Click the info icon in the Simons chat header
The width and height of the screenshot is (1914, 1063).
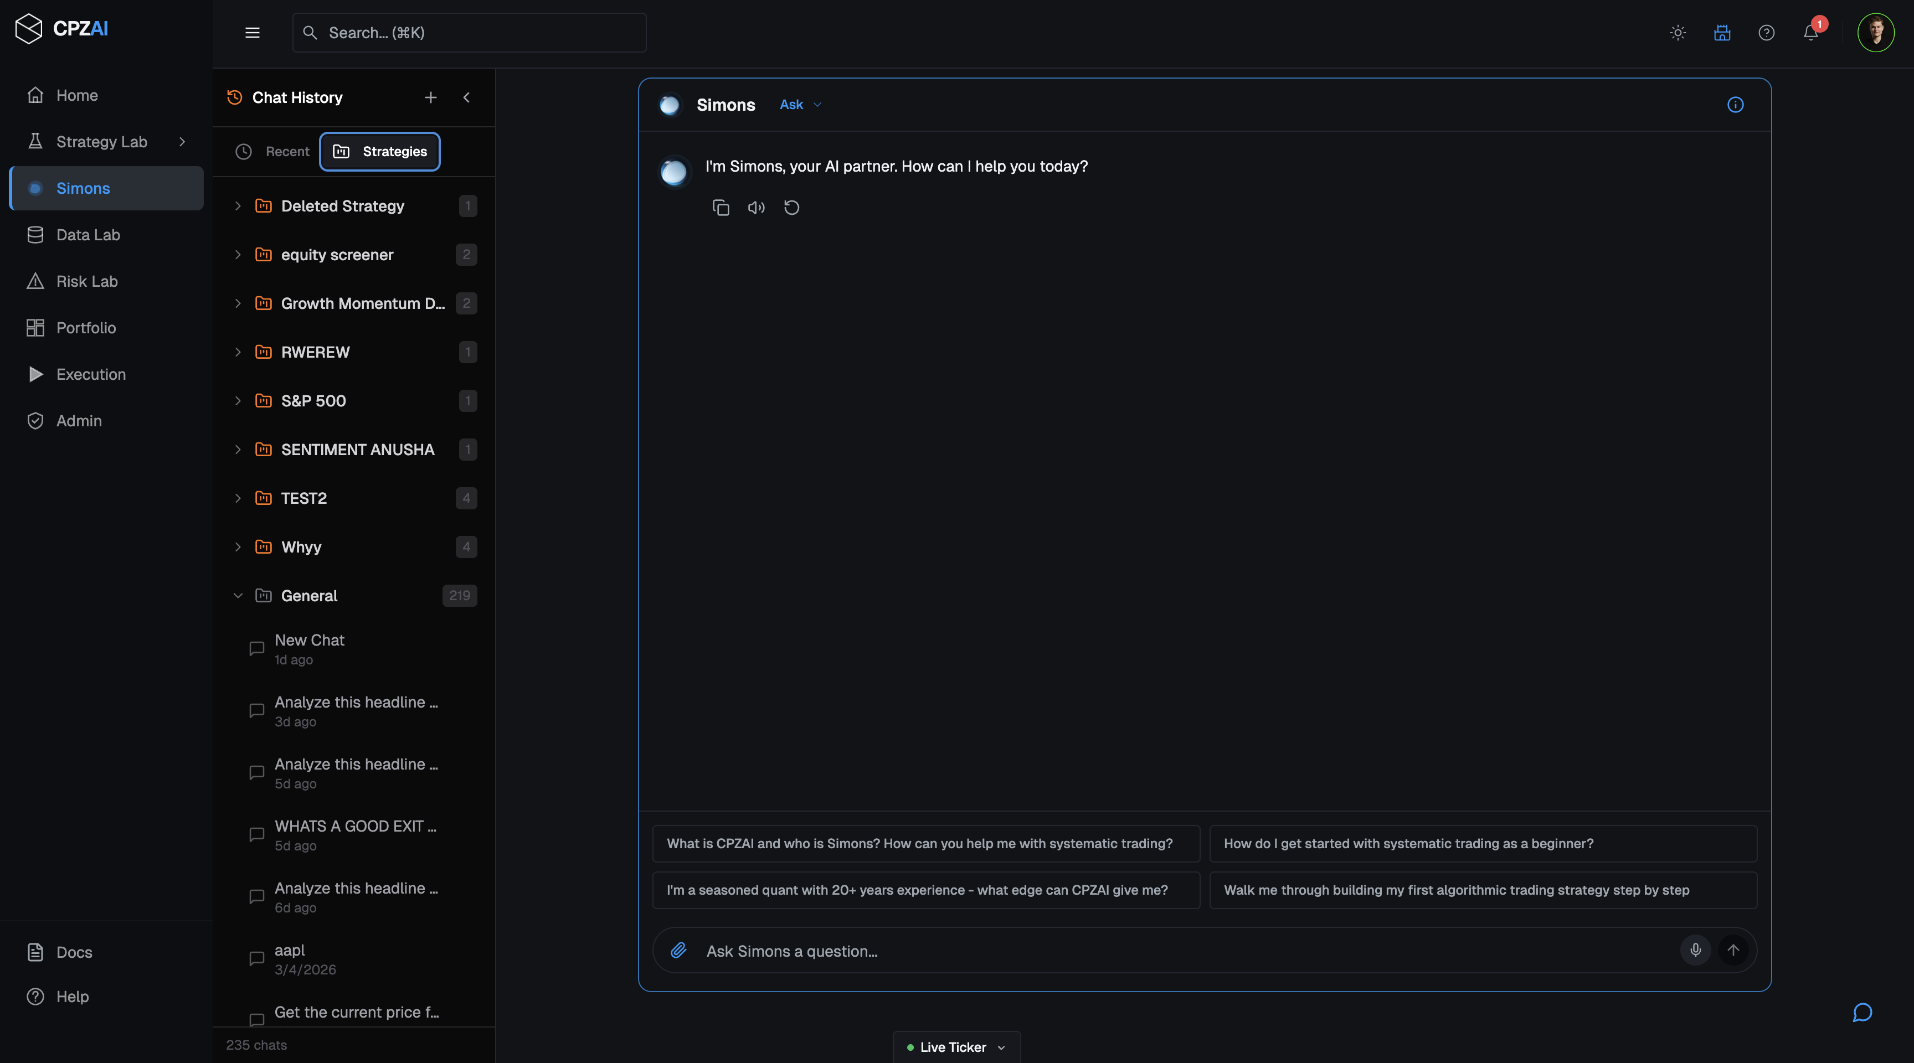click(x=1736, y=105)
